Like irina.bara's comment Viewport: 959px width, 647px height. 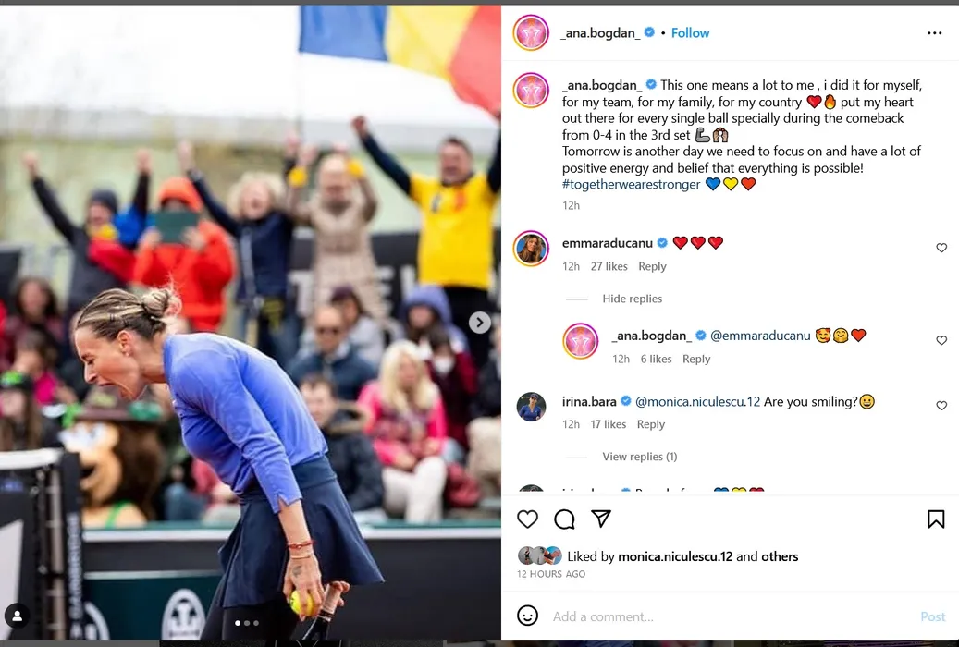pyautogui.click(x=941, y=406)
